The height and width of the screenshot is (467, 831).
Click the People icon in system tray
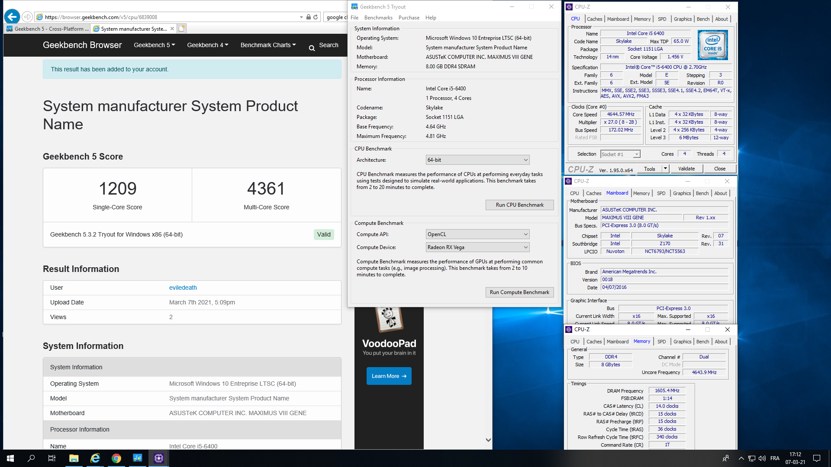click(x=726, y=458)
